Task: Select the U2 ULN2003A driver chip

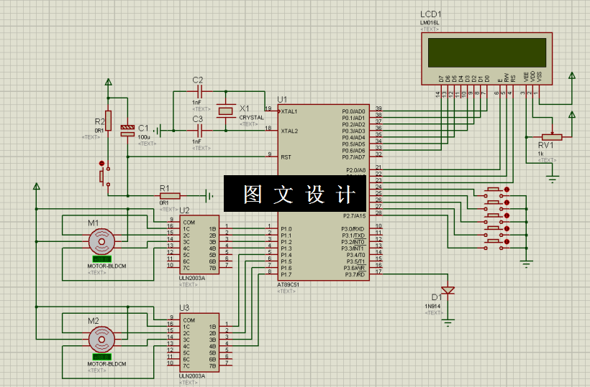Action: (199, 244)
